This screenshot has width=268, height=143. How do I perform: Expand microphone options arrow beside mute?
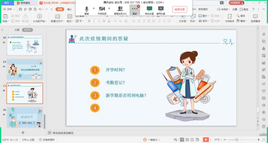94,8
